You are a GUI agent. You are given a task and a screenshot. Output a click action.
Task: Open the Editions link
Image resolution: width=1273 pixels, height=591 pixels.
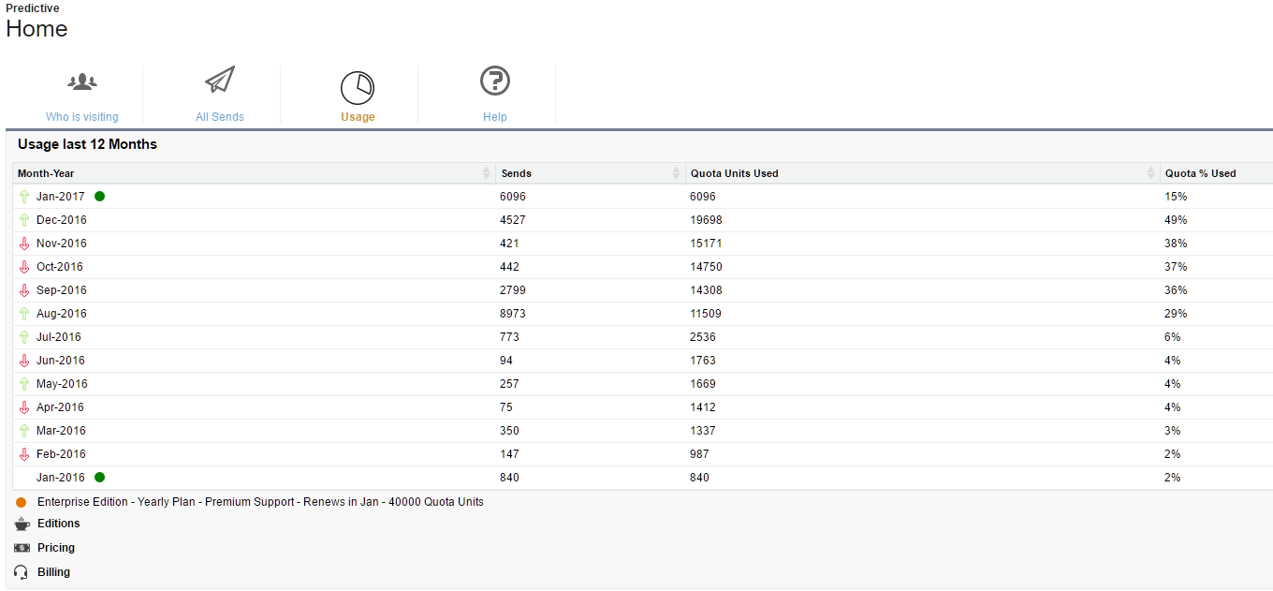coord(59,524)
